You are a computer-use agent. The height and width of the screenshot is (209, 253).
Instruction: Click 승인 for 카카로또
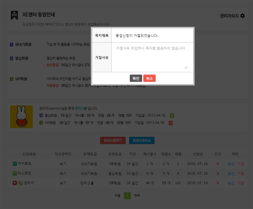coord(231,164)
